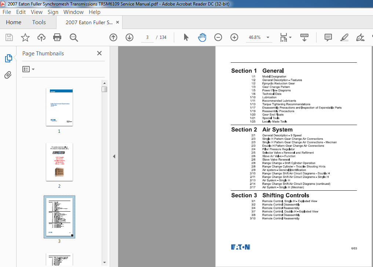Viewport: 373px width, 267px height.
Task: Go to previous page with the up arrow
Action: [x=113, y=37]
